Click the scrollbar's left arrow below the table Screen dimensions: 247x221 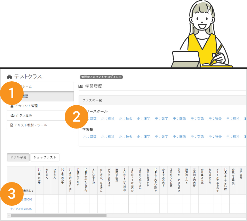click(9, 215)
